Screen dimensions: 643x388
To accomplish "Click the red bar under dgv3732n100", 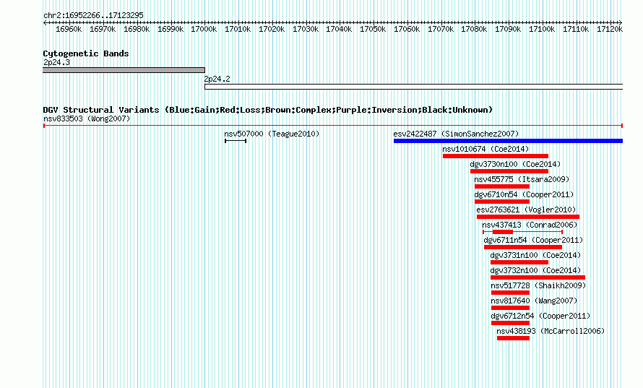I will coord(538,277).
